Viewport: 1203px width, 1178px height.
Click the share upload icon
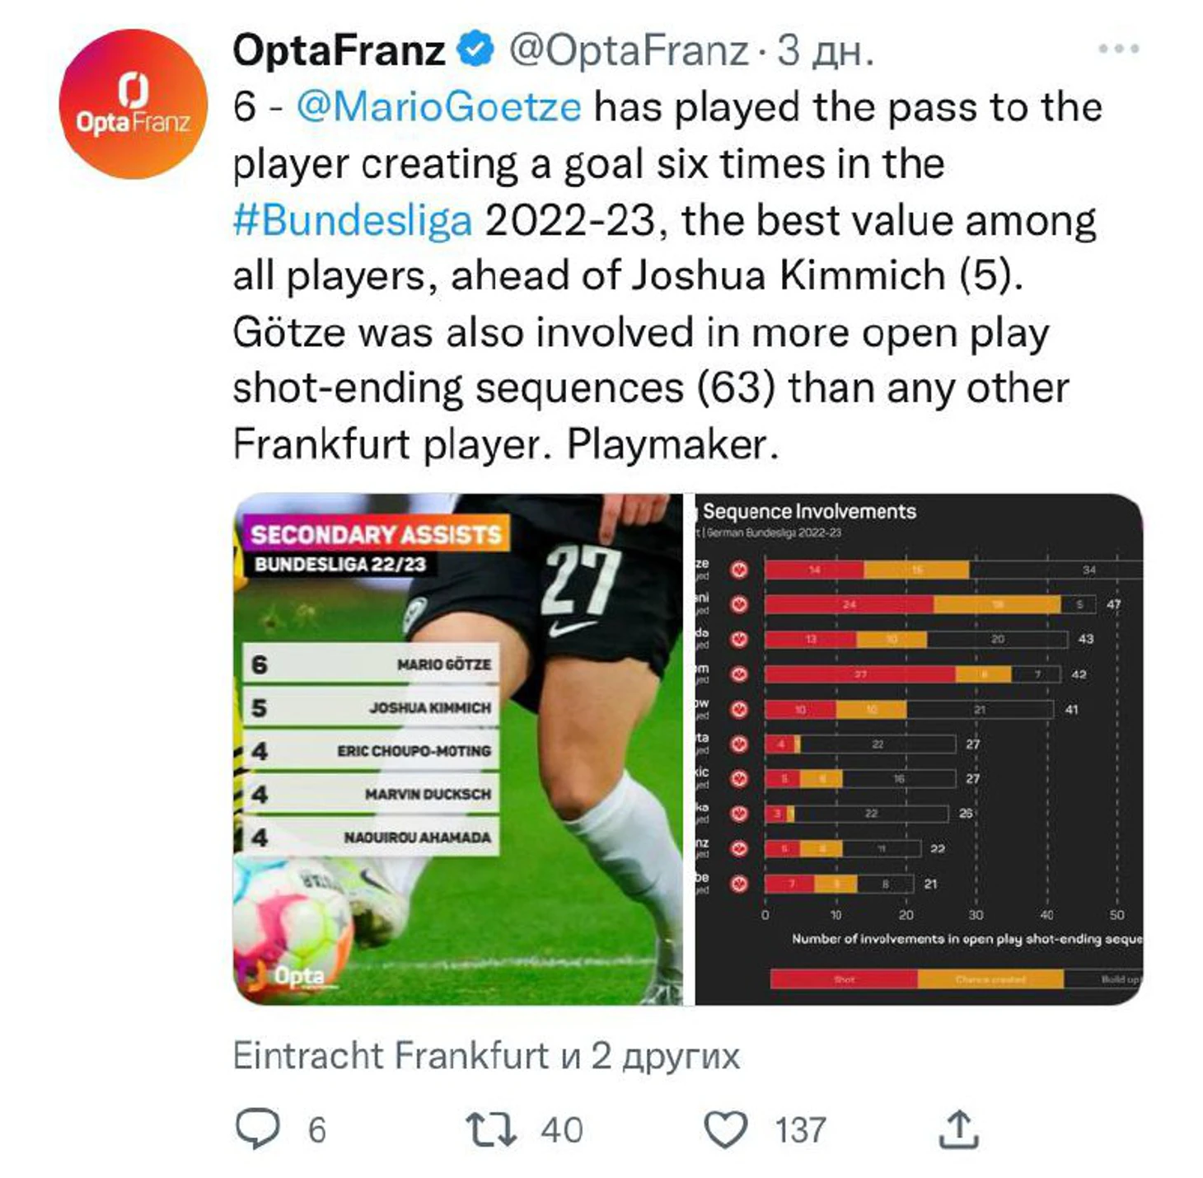[x=958, y=1129]
